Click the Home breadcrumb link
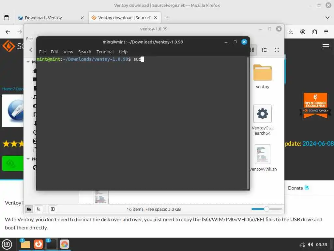Image resolution: width=334 pixels, height=251 pixels. coord(7,89)
